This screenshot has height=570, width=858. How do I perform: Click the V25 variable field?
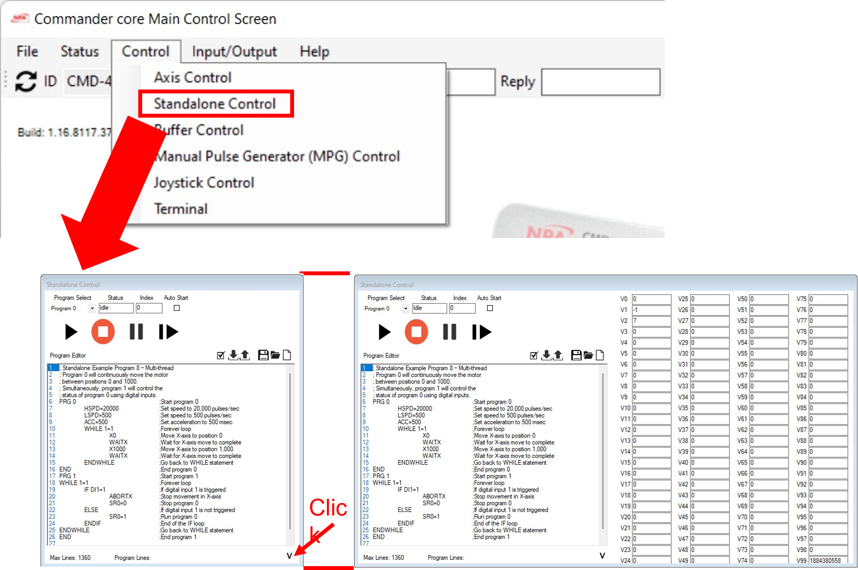[x=710, y=299]
